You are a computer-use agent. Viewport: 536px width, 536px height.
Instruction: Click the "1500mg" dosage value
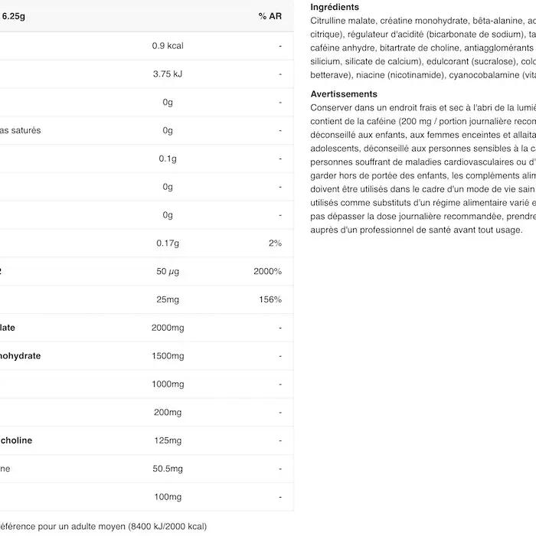click(168, 356)
